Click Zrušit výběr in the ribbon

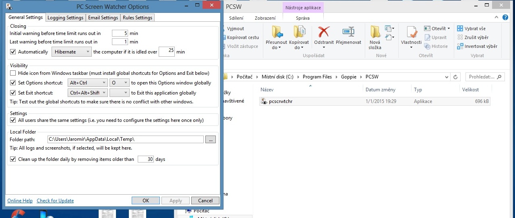(473, 37)
